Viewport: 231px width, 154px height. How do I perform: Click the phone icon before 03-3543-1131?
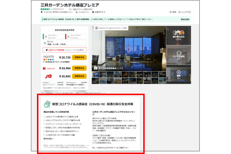point(77,12)
